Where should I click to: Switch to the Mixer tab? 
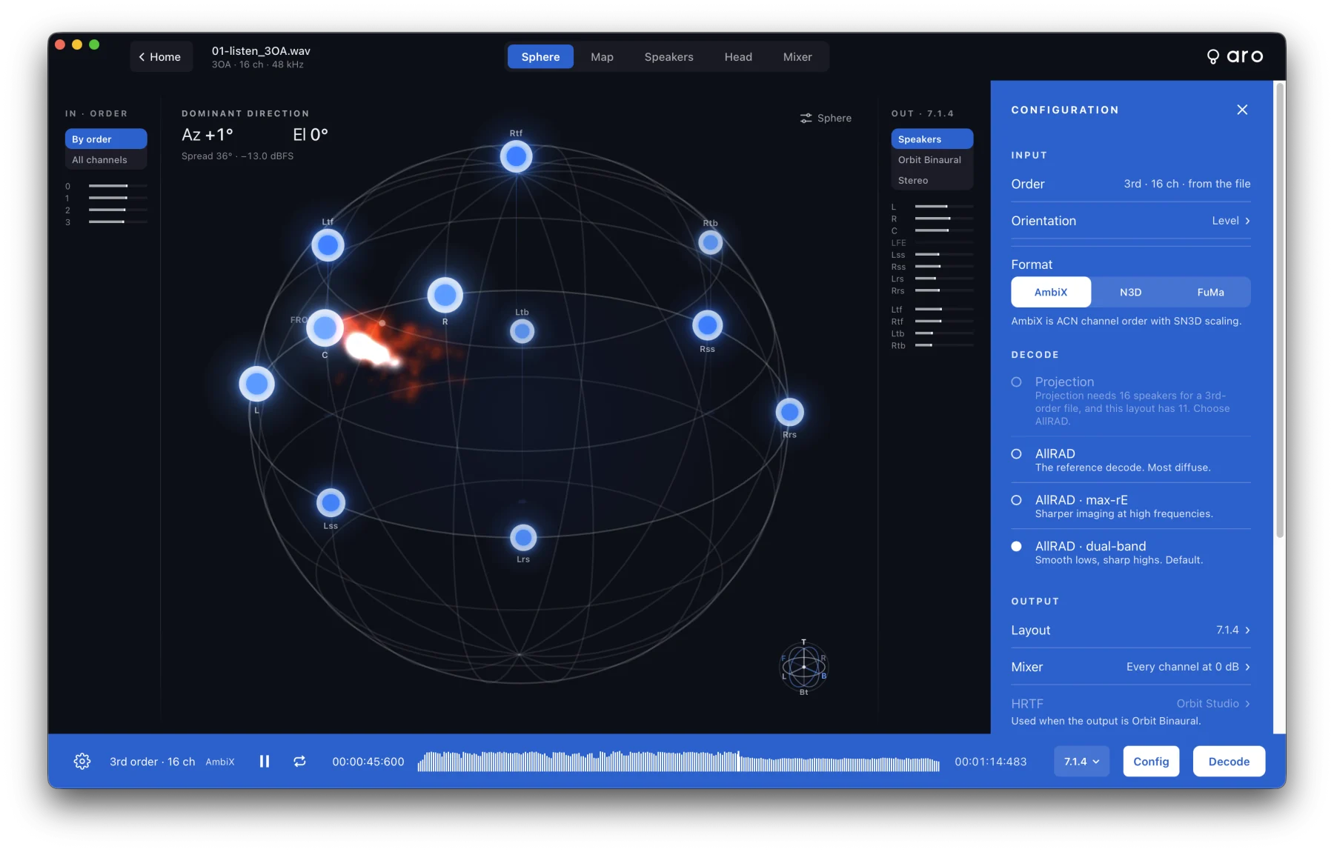[x=797, y=57]
